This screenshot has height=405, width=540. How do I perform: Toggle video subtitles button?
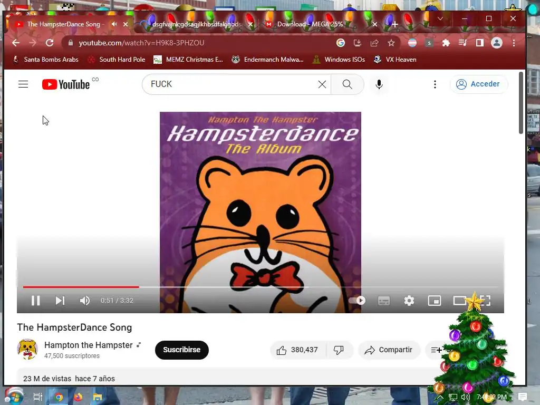click(384, 301)
